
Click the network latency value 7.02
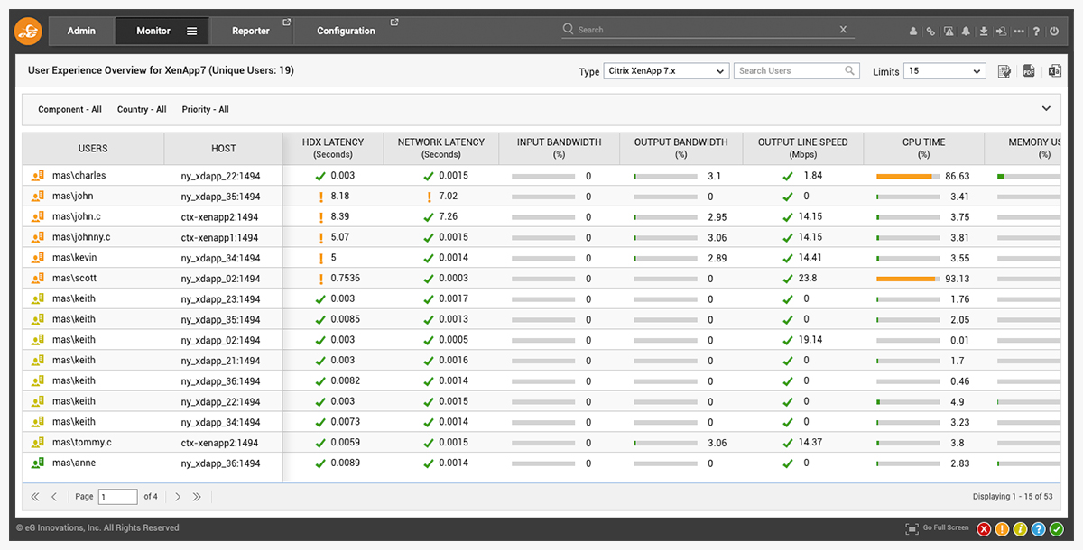point(449,197)
